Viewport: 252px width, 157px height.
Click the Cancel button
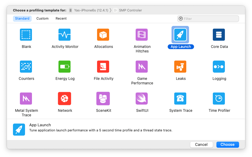(x=201, y=144)
